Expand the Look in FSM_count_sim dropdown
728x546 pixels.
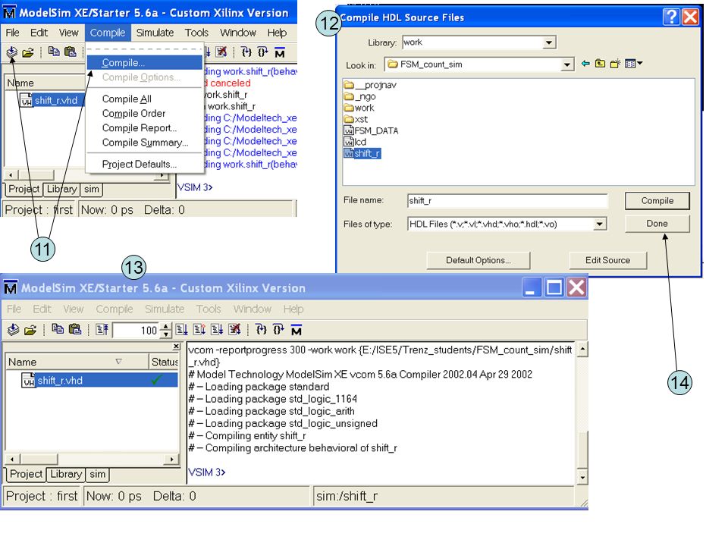coord(567,64)
